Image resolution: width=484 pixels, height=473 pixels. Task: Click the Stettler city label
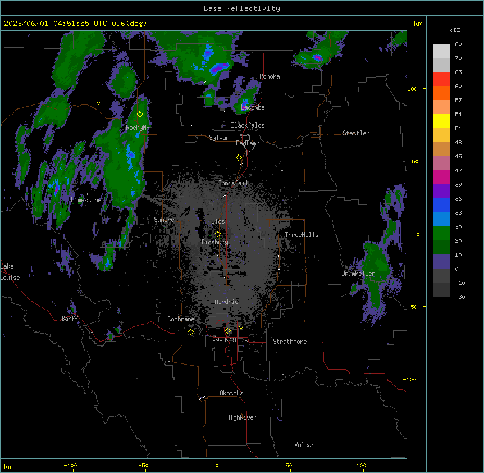tap(356, 133)
